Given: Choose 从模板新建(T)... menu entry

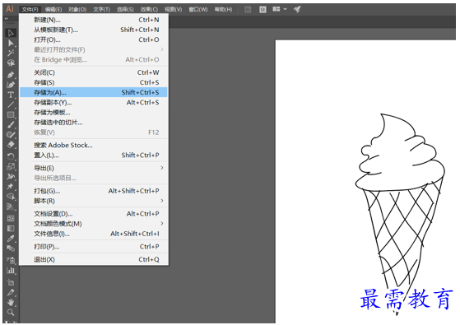Looking at the screenshot, I should pyautogui.click(x=94, y=30).
